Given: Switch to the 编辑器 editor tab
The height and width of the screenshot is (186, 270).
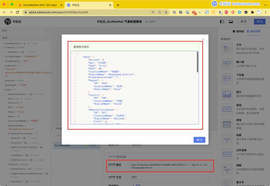Looking at the screenshot, I should tap(238, 31).
